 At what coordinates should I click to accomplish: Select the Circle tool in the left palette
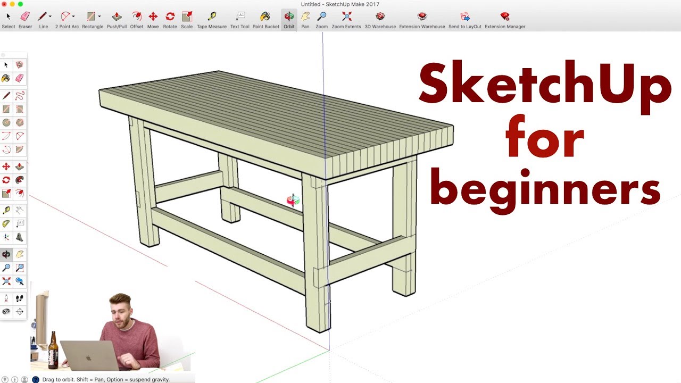(6, 122)
